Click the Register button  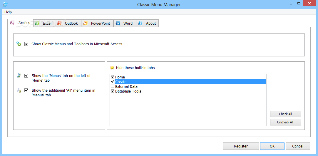[241, 146]
